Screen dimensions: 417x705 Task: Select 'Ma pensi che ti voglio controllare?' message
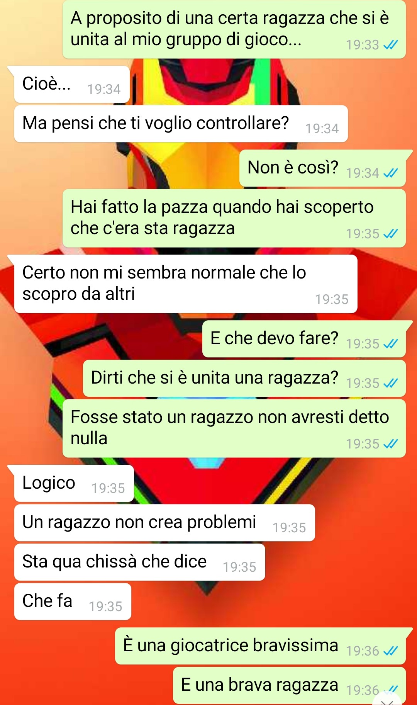[x=181, y=124]
